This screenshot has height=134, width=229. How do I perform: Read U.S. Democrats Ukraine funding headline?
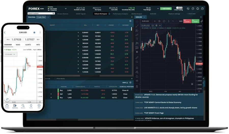[x=166, y=96]
